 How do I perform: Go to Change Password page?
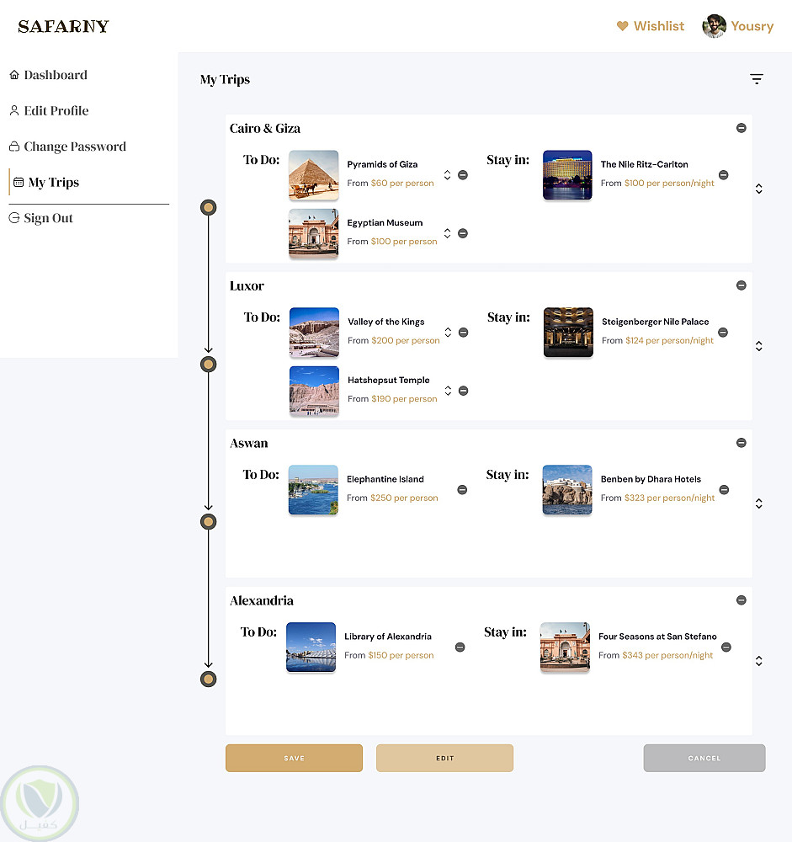[74, 147]
